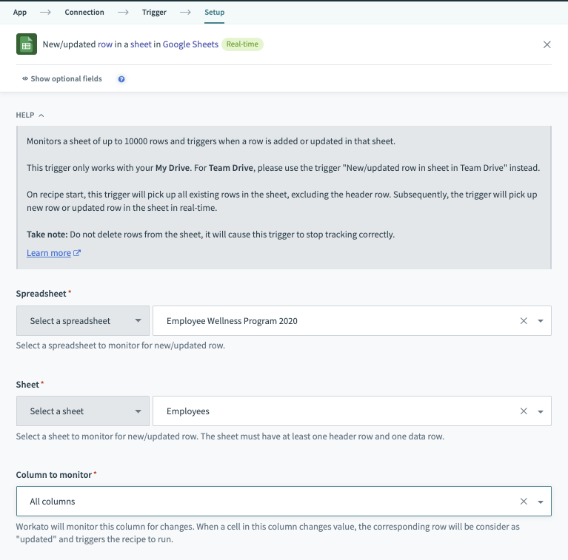Click the external link icon beside Learn more
Viewport: 568px width, 560px height.
[77, 253]
